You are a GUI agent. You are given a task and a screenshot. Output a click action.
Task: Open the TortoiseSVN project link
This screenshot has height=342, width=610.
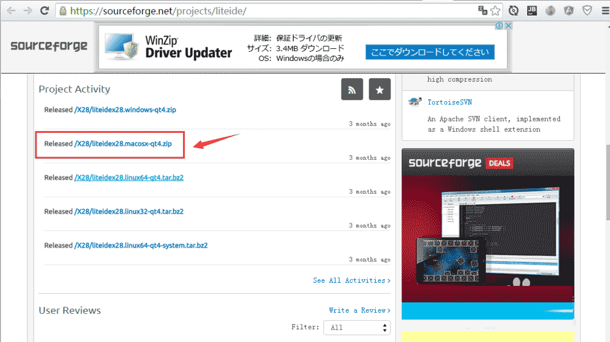[x=450, y=102]
